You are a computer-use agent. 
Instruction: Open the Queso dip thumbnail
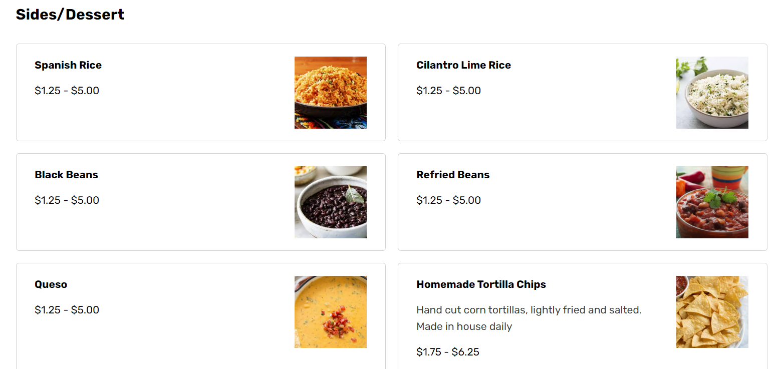click(x=330, y=312)
